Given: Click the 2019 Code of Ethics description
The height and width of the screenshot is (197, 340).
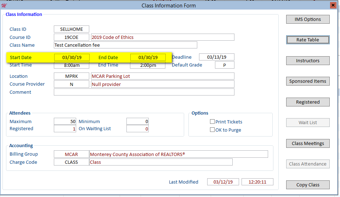Looking at the screenshot, I should coord(163,37).
